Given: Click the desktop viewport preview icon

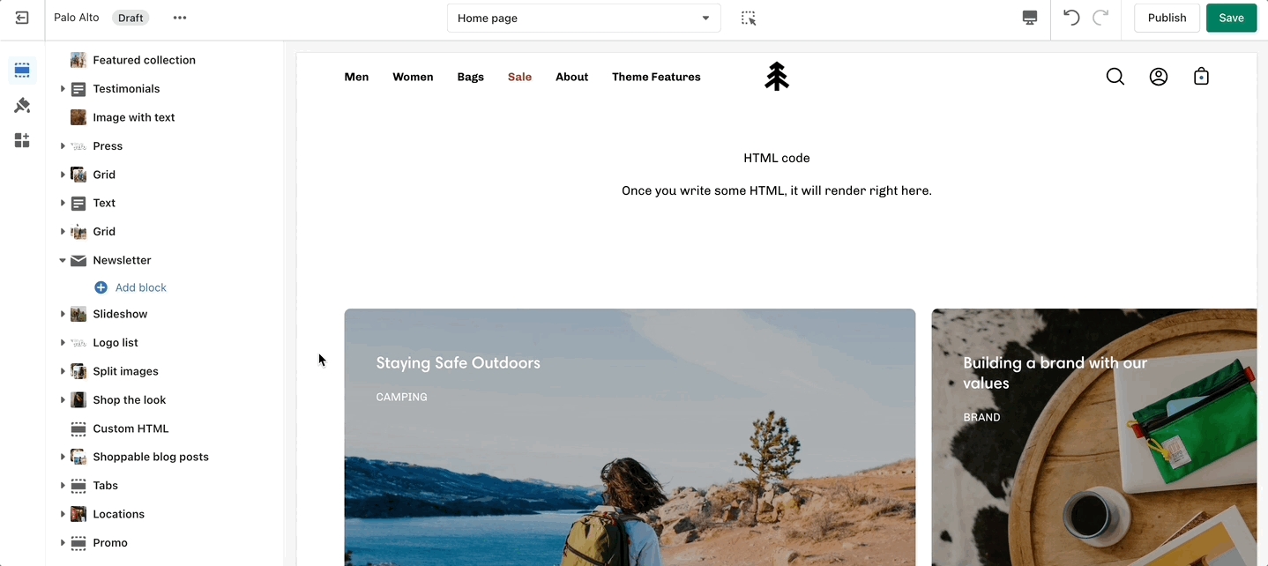Looking at the screenshot, I should pos(1029,18).
